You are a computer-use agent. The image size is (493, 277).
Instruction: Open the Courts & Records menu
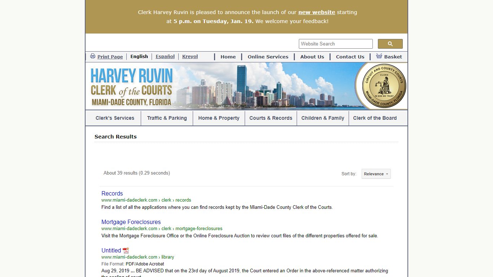(271, 118)
